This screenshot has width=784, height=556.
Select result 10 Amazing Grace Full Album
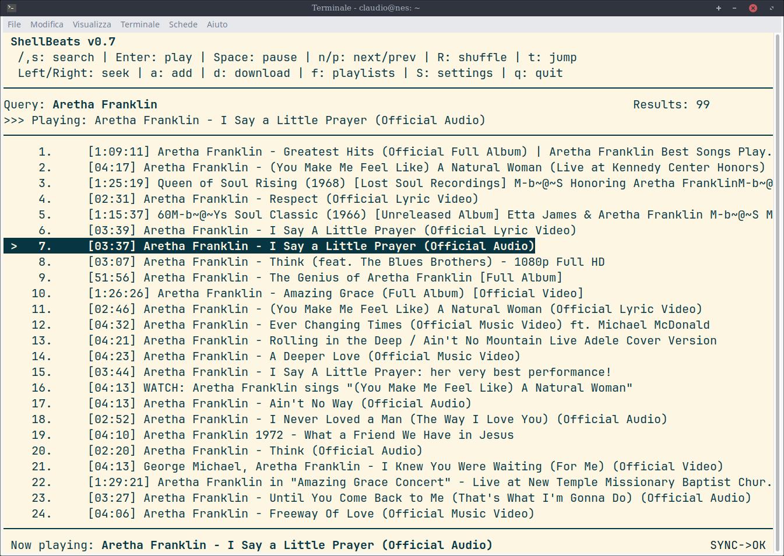(x=388, y=294)
